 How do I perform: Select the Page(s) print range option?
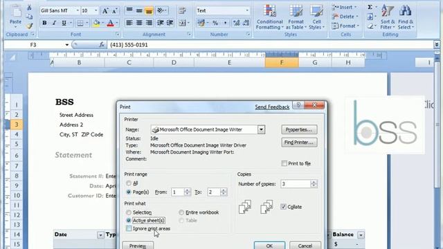pyautogui.click(x=129, y=192)
